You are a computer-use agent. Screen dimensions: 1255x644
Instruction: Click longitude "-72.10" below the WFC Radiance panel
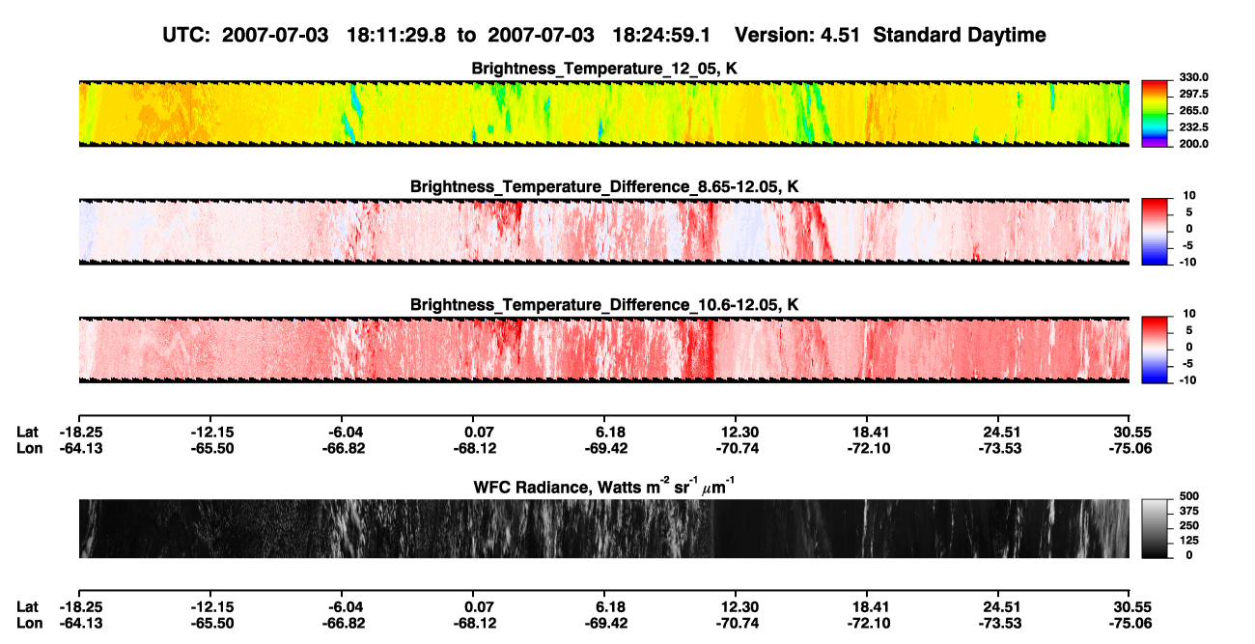(869, 623)
